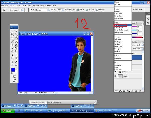Select the Slice tool

tap(16, 37)
